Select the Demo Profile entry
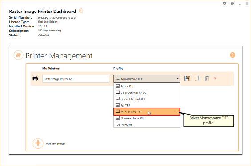The width and height of the screenshot is (251, 166). (147, 124)
